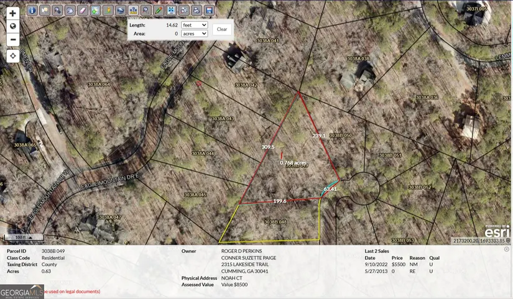Activate the pencil draw tool
513x299 pixels.
tap(159, 11)
